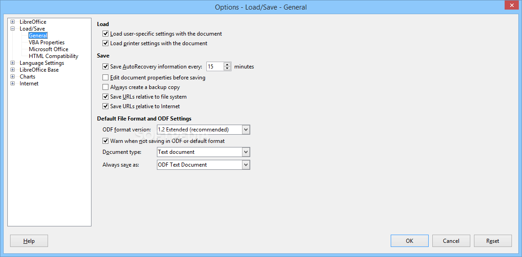The height and width of the screenshot is (257, 522).
Task: Open HTML Compatibility page
Action: [54, 56]
